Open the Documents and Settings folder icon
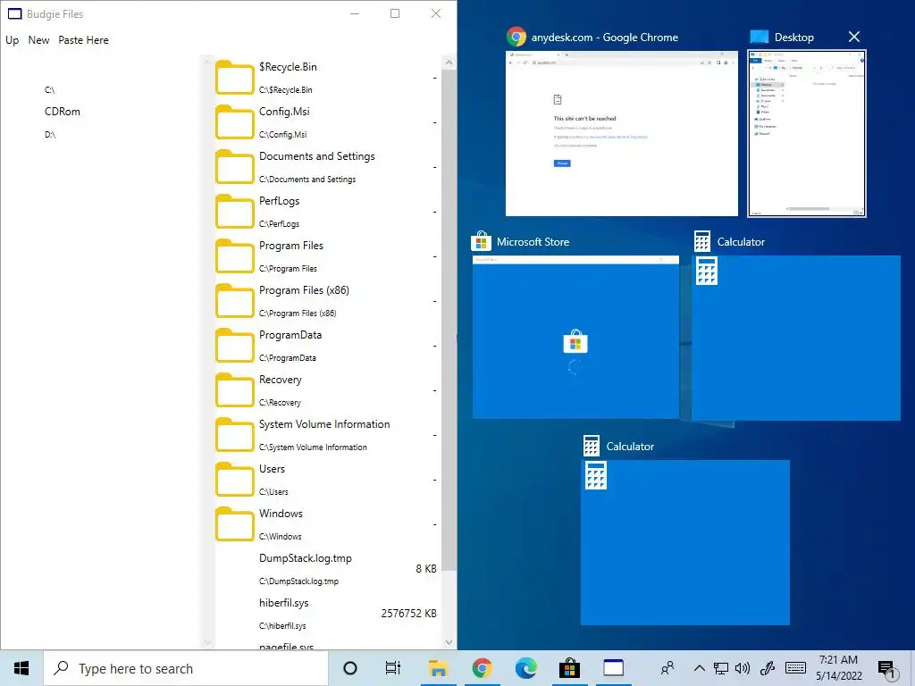The width and height of the screenshot is (915, 686). pyautogui.click(x=235, y=167)
